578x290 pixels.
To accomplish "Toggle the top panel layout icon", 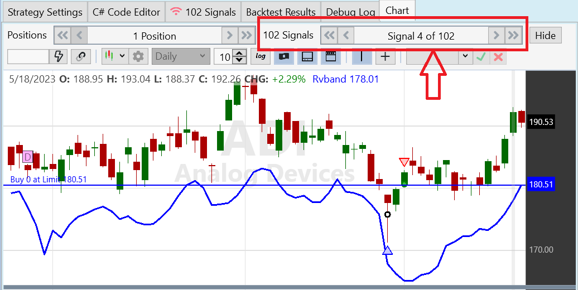I will coord(331,56).
